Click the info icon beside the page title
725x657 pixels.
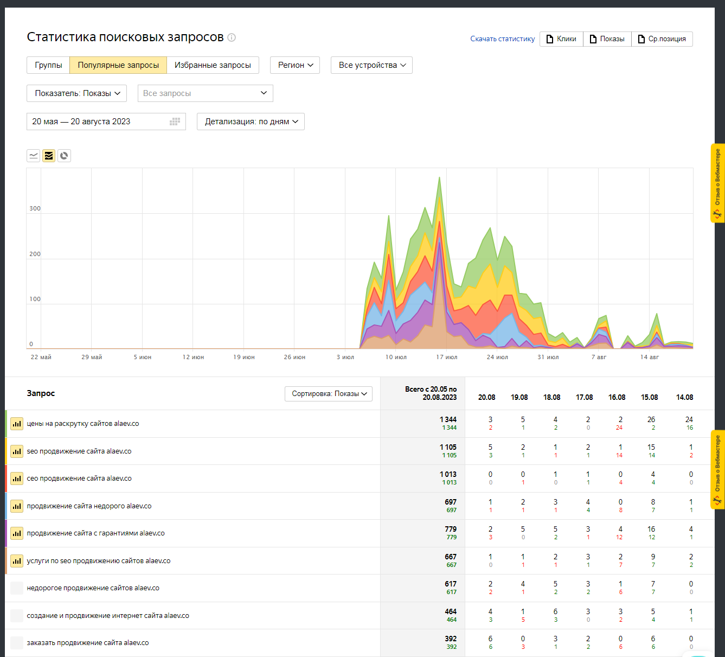point(232,37)
